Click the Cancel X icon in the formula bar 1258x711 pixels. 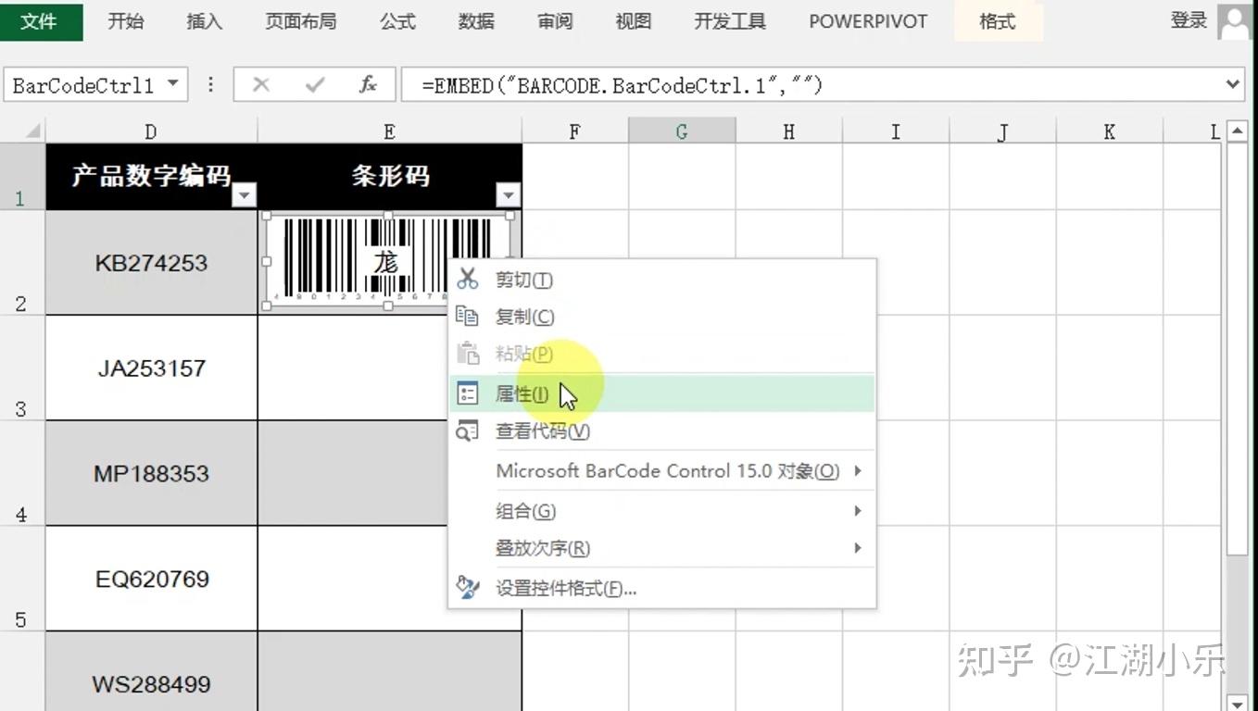tap(262, 84)
